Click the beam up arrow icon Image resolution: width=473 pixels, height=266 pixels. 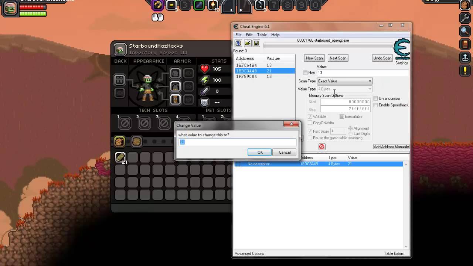(465, 58)
